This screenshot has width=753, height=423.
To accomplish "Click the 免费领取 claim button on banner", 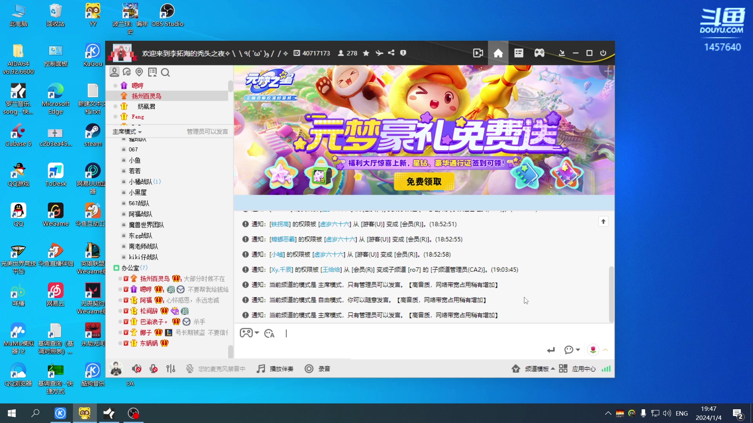I will [x=424, y=181].
